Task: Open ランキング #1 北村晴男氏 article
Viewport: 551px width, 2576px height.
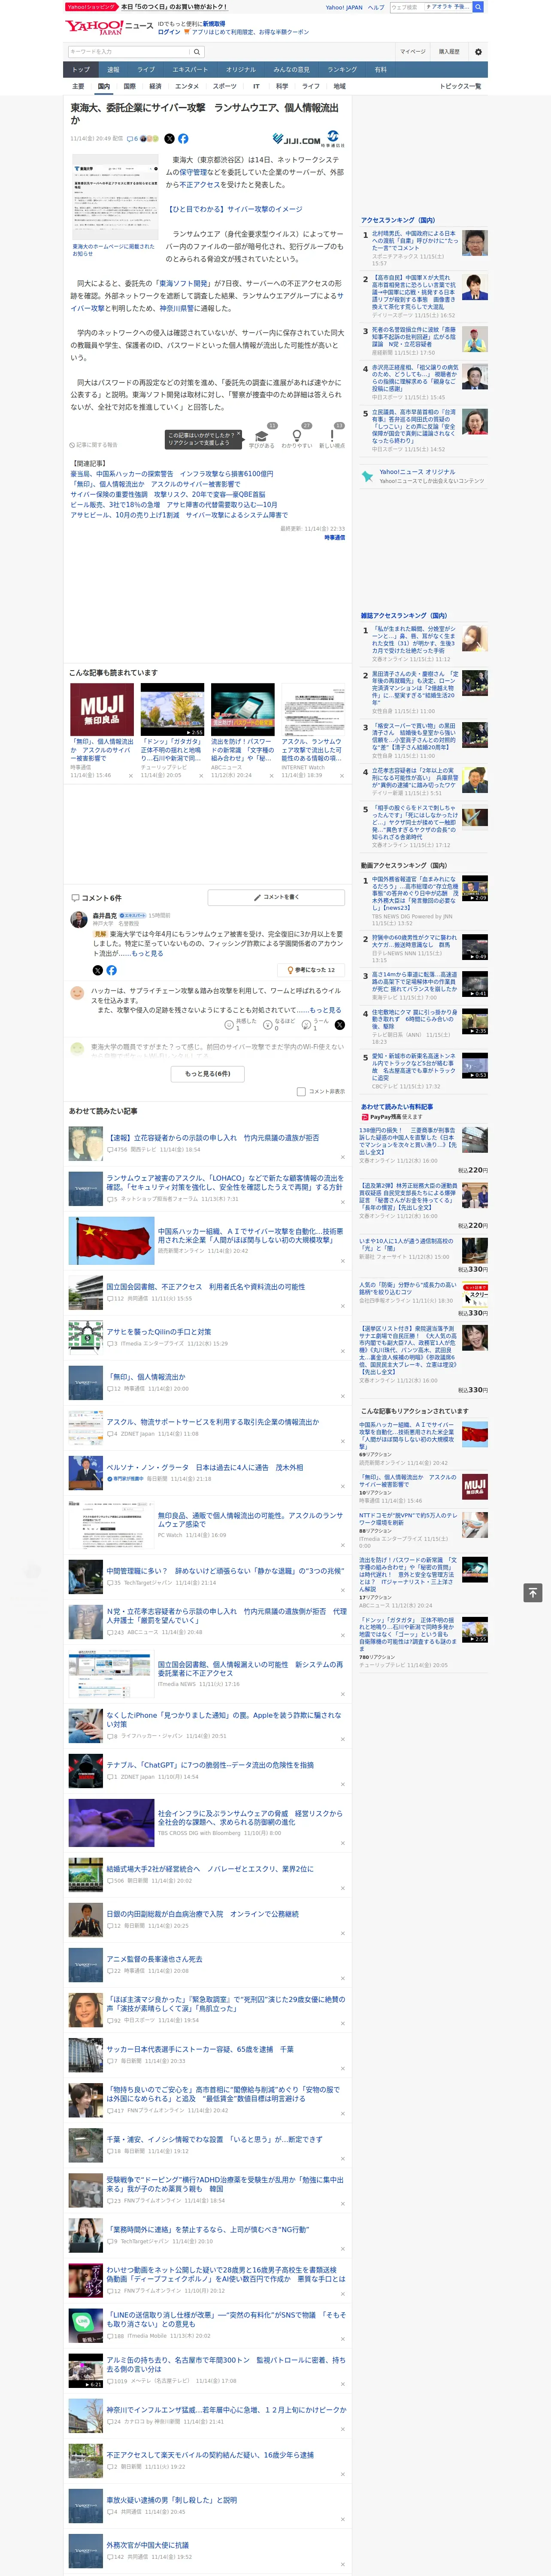Action: coord(415,241)
